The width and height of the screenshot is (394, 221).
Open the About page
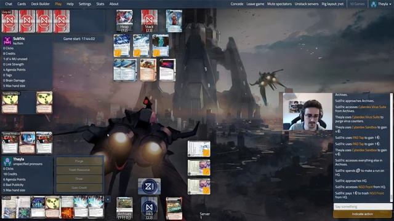(x=114, y=4)
